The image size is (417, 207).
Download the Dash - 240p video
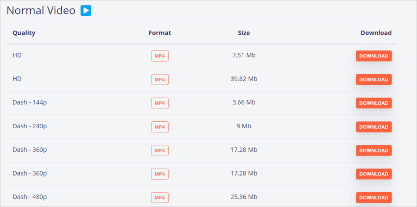coord(373,127)
